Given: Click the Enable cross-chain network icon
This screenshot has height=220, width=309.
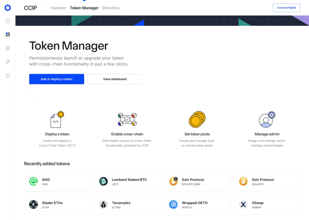Looking at the screenshot, I should pyautogui.click(x=127, y=119).
